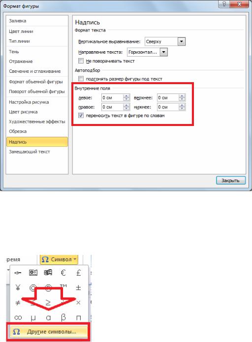The height and width of the screenshot is (342, 252).
Task: Insert the copyright © symbol
Action: click(x=33, y=288)
